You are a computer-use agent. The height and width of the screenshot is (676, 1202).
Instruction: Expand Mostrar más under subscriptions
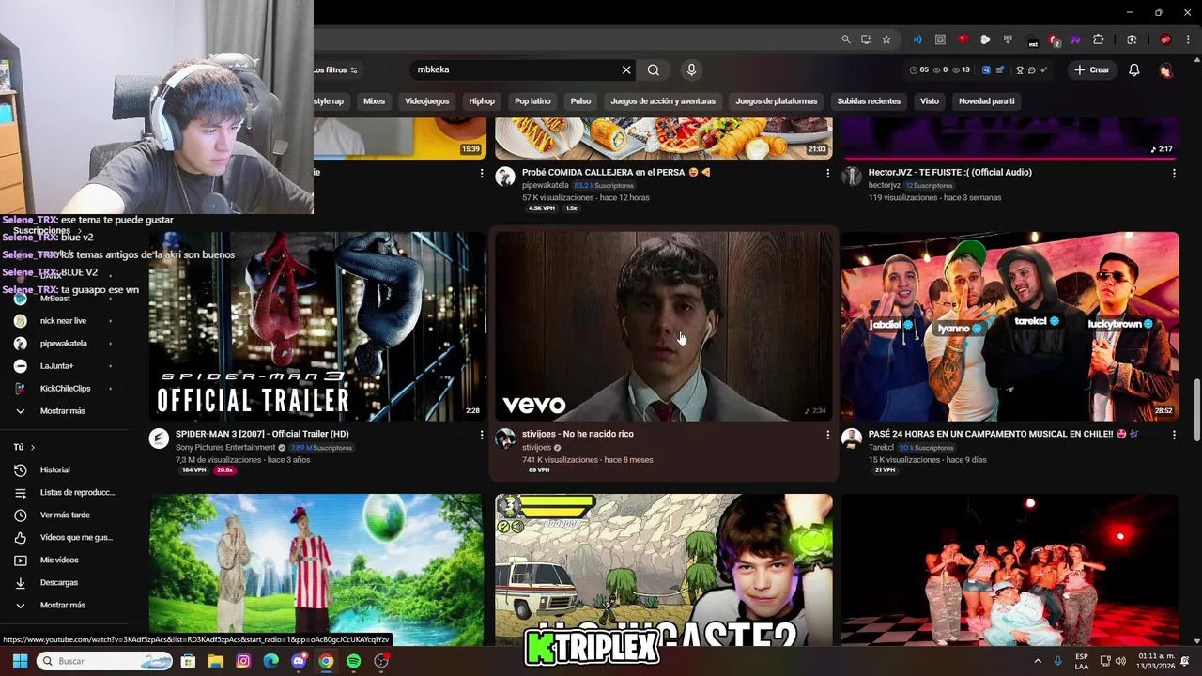[x=63, y=411]
